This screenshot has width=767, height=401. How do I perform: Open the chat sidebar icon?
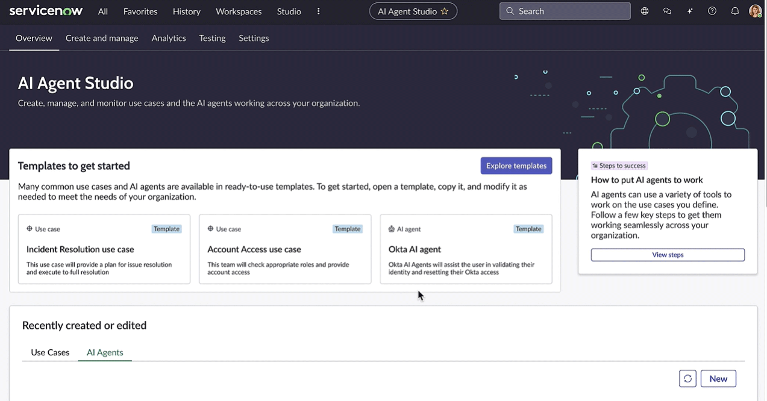667,11
